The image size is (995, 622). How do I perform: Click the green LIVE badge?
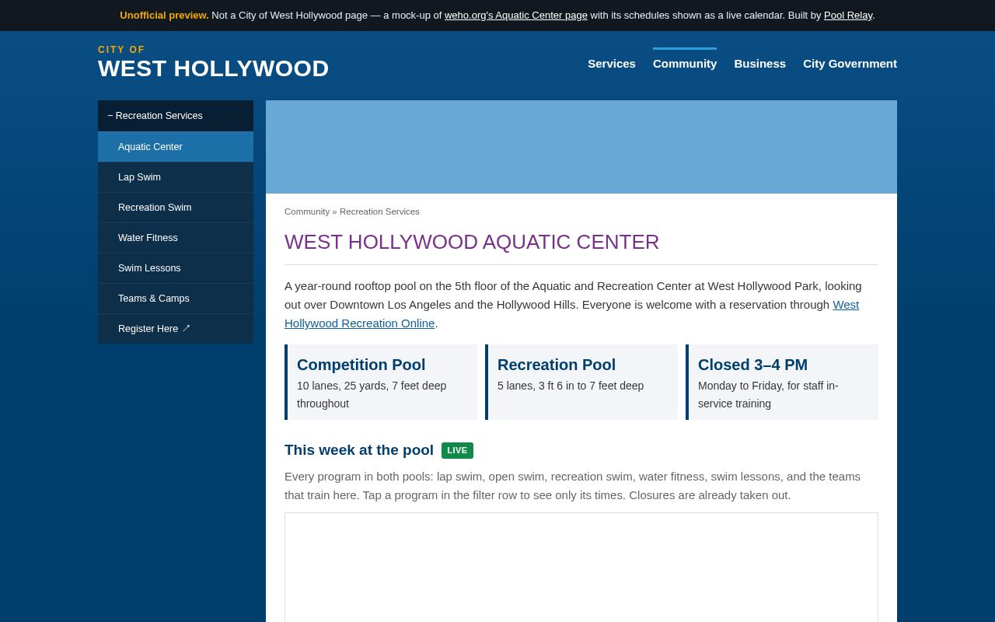pos(457,450)
